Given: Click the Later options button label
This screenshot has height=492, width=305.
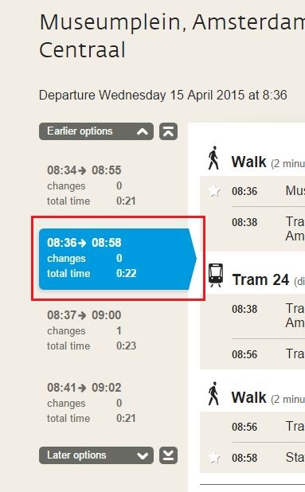Looking at the screenshot, I should point(76,455).
